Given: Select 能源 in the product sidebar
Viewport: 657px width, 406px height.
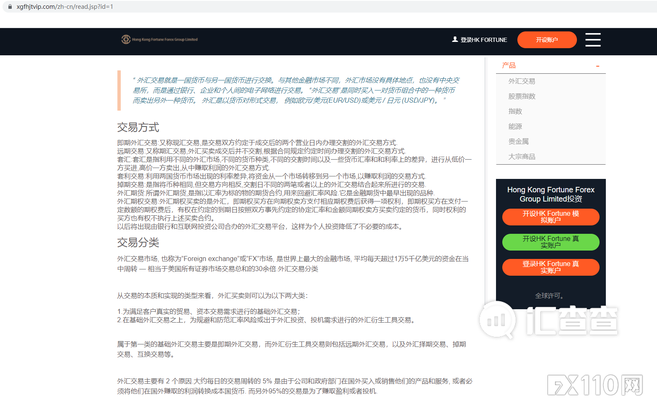Looking at the screenshot, I should tap(515, 126).
